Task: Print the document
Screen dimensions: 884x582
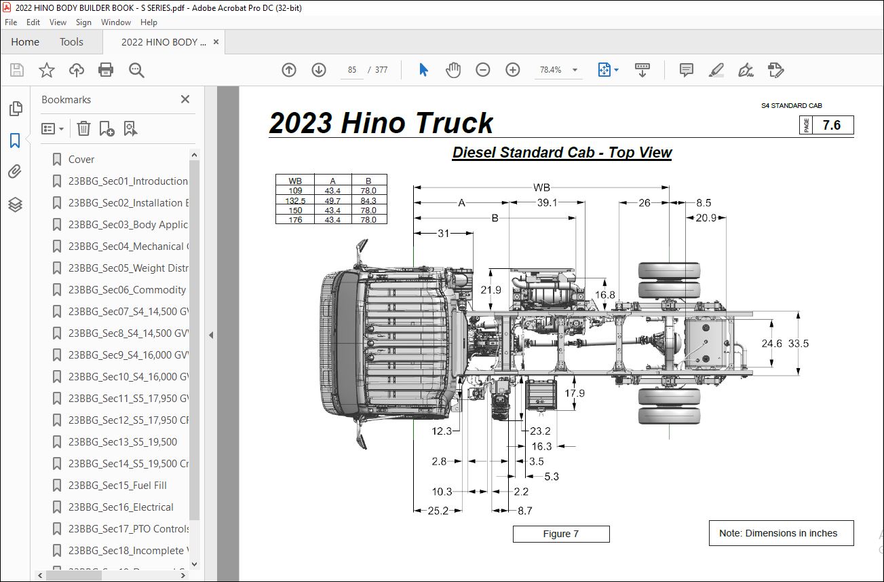Action: [x=106, y=70]
